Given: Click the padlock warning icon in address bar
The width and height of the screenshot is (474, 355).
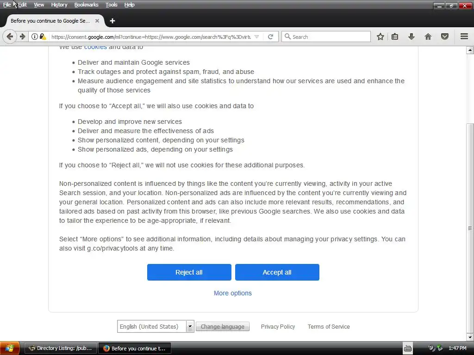Looking at the screenshot, I should click(43, 37).
